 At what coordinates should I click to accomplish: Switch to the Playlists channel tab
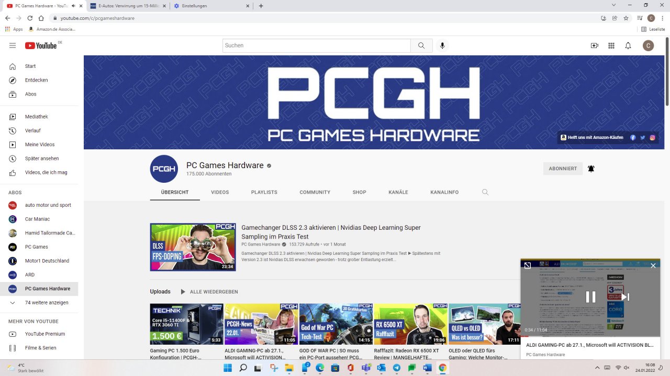264,192
